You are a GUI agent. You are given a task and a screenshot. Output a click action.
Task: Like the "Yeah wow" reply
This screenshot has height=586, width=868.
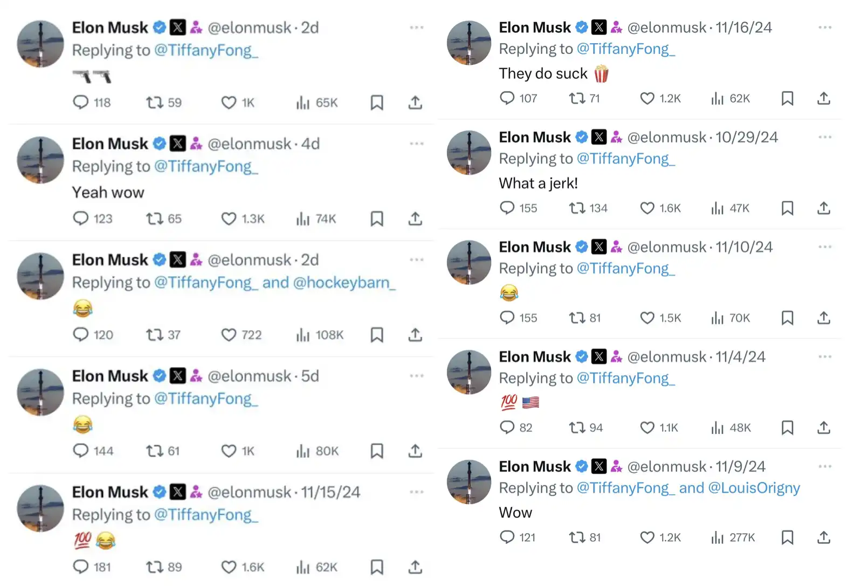tap(229, 219)
